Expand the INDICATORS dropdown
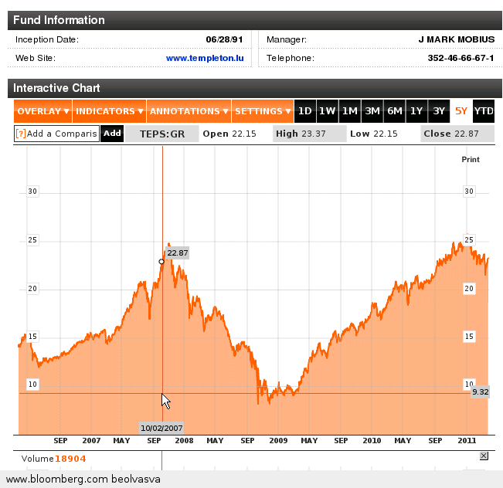503x488 pixels. point(110,111)
